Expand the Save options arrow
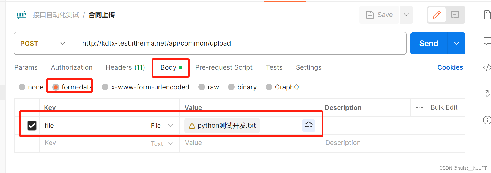This screenshot has width=491, height=173. pos(406,15)
